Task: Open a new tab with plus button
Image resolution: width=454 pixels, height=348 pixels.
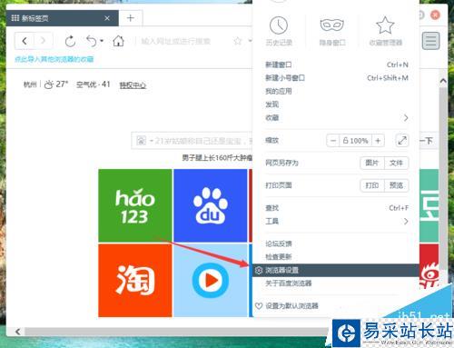Action: point(131,18)
